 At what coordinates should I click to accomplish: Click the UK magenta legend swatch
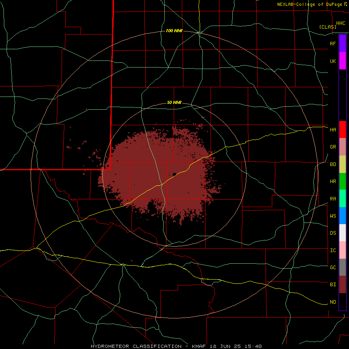(342, 61)
